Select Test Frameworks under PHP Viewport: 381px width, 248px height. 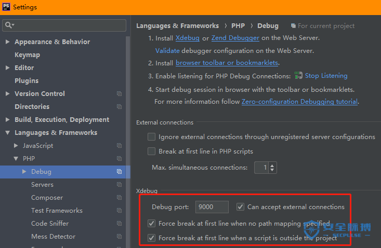coord(57,211)
